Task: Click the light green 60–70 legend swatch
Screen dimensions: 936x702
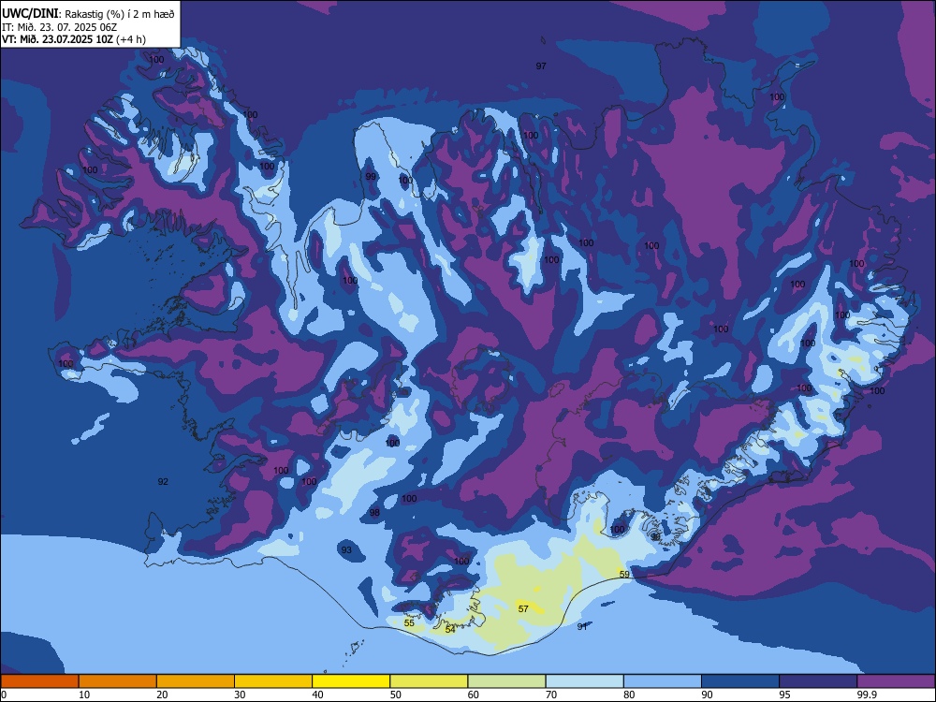Action: point(506,681)
